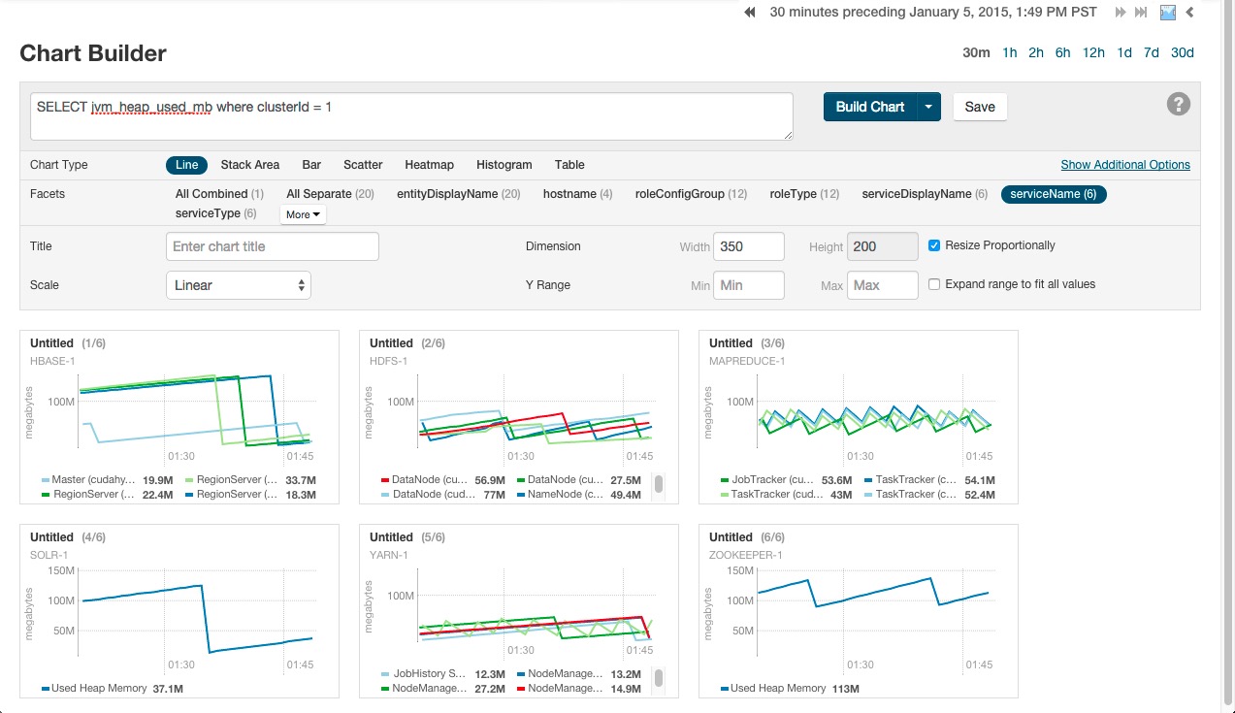Click the chart title input field
The height and width of the screenshot is (713, 1235).
click(x=272, y=246)
